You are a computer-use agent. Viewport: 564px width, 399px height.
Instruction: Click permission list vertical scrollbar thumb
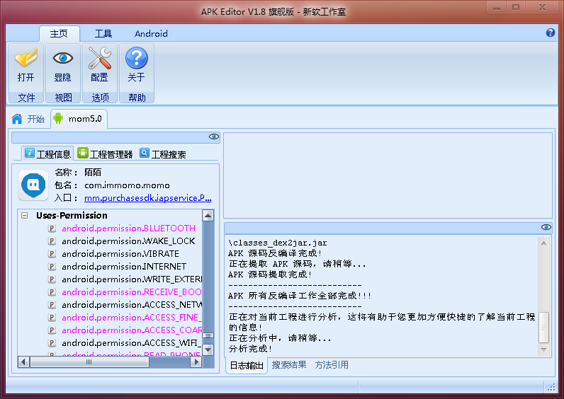point(208,335)
